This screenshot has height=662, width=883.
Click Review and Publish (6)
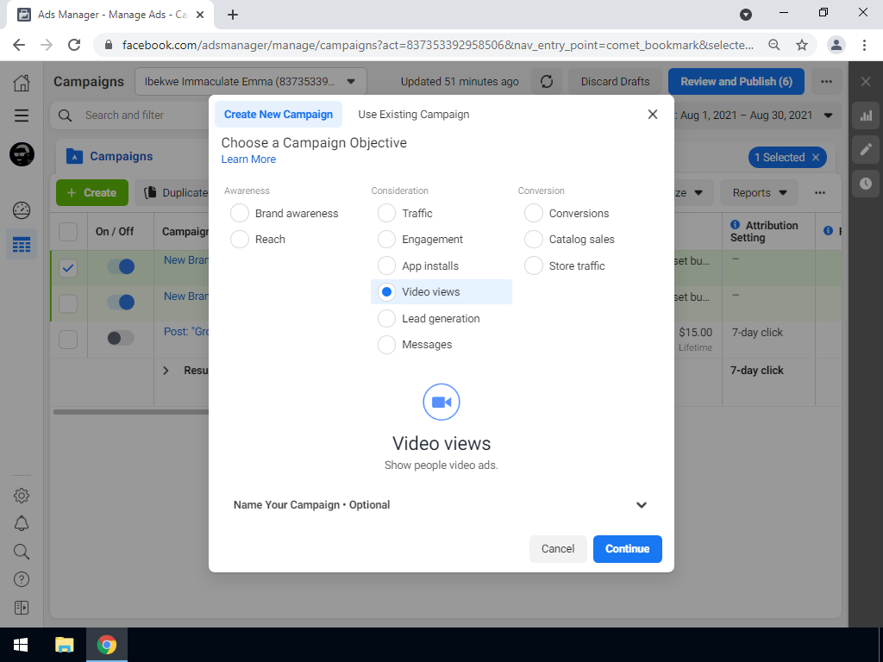(736, 82)
